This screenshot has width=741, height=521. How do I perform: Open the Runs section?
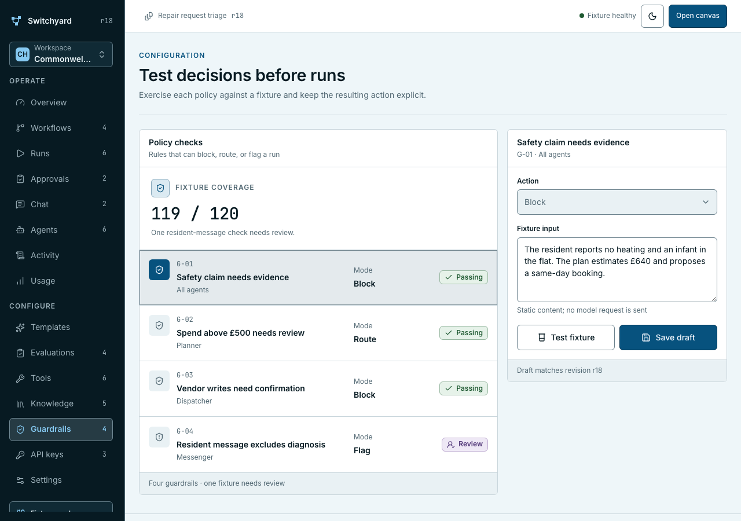pyautogui.click(x=61, y=153)
